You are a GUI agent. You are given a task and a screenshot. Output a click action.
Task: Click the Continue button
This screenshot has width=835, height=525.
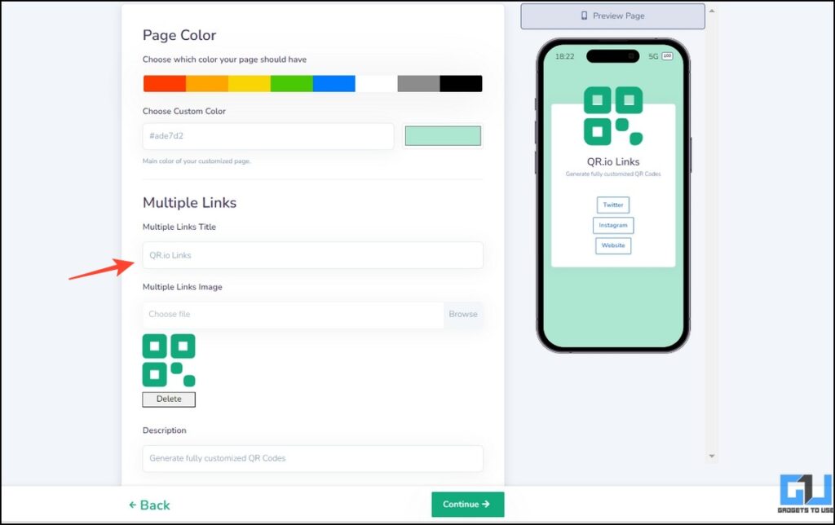coord(467,505)
